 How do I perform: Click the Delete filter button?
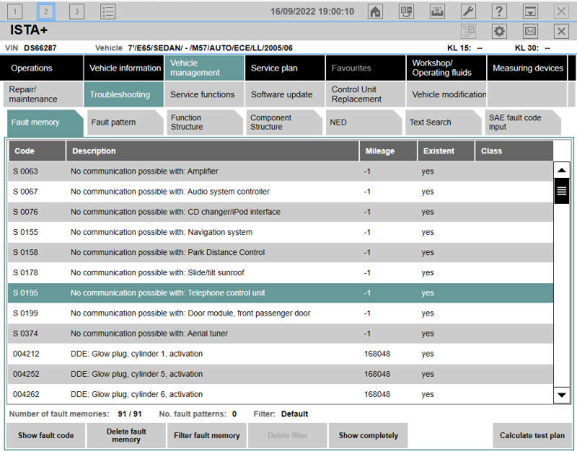287,436
